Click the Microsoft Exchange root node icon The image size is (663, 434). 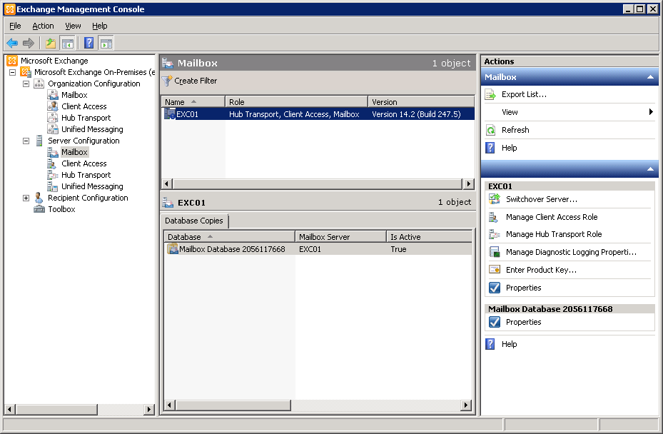coord(12,61)
